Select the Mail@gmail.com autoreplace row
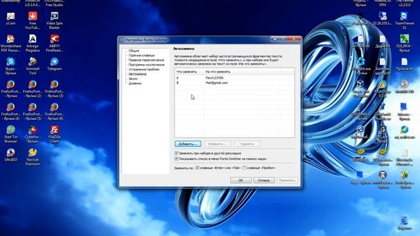This screenshot has height=236, width=420. pyautogui.click(x=234, y=83)
